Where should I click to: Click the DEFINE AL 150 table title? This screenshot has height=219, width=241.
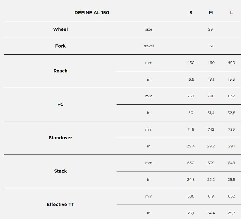coord(92,12)
